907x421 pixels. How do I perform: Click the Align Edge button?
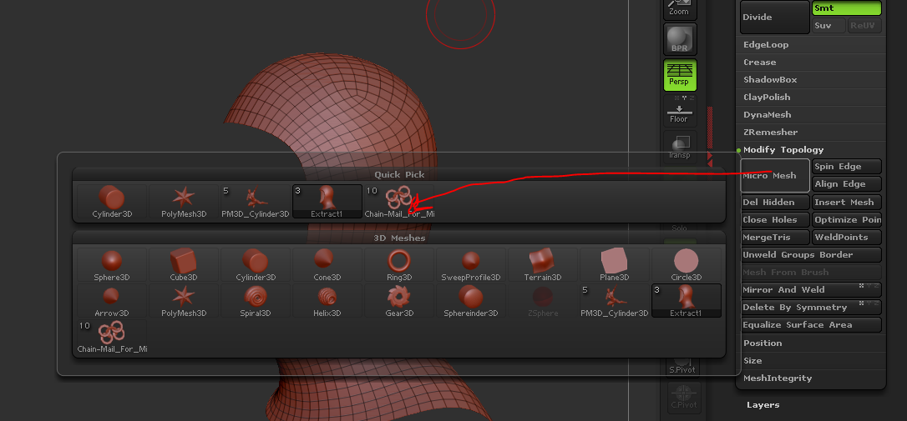846,183
